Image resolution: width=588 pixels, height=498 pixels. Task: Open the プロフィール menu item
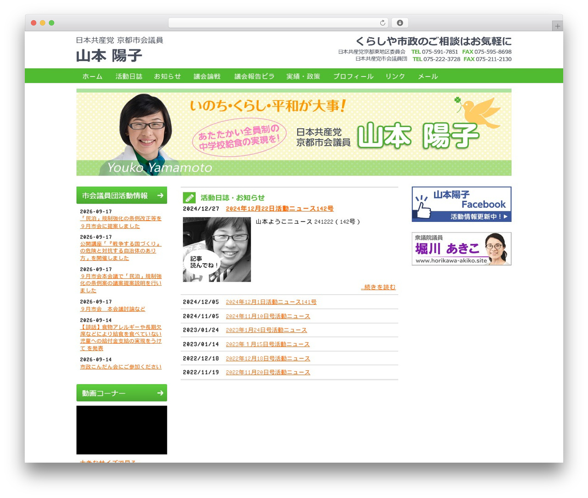click(x=353, y=76)
